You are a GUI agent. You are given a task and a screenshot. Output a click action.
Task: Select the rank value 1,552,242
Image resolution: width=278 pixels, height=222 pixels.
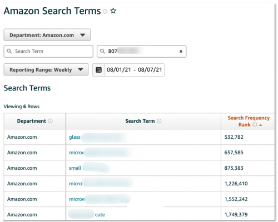click(x=236, y=199)
